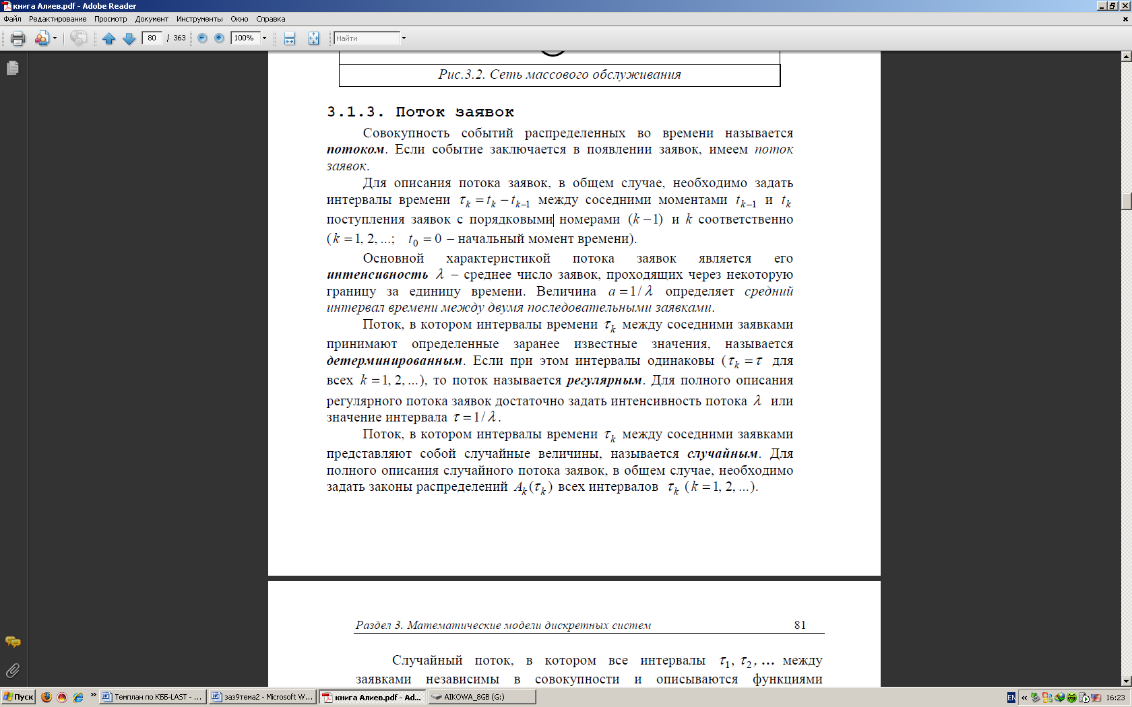Launch Internet Explorer from the quick launch bar
Screen dimensions: 1132x707
[78, 697]
